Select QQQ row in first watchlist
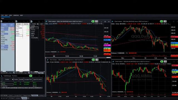The width and height of the screenshot is (178, 100). [x=8, y=28]
